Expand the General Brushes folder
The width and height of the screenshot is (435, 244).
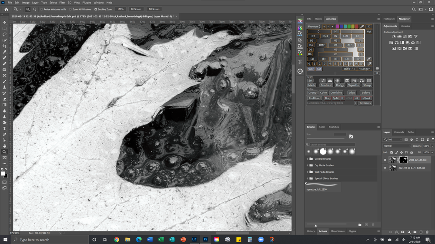coord(307,159)
